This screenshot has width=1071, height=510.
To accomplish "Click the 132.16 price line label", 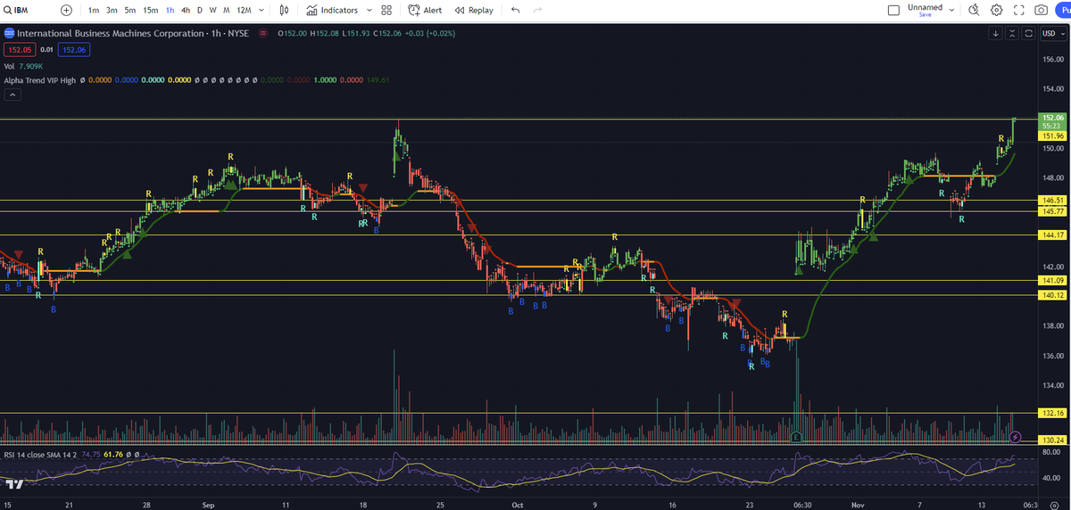I will coord(1053,414).
